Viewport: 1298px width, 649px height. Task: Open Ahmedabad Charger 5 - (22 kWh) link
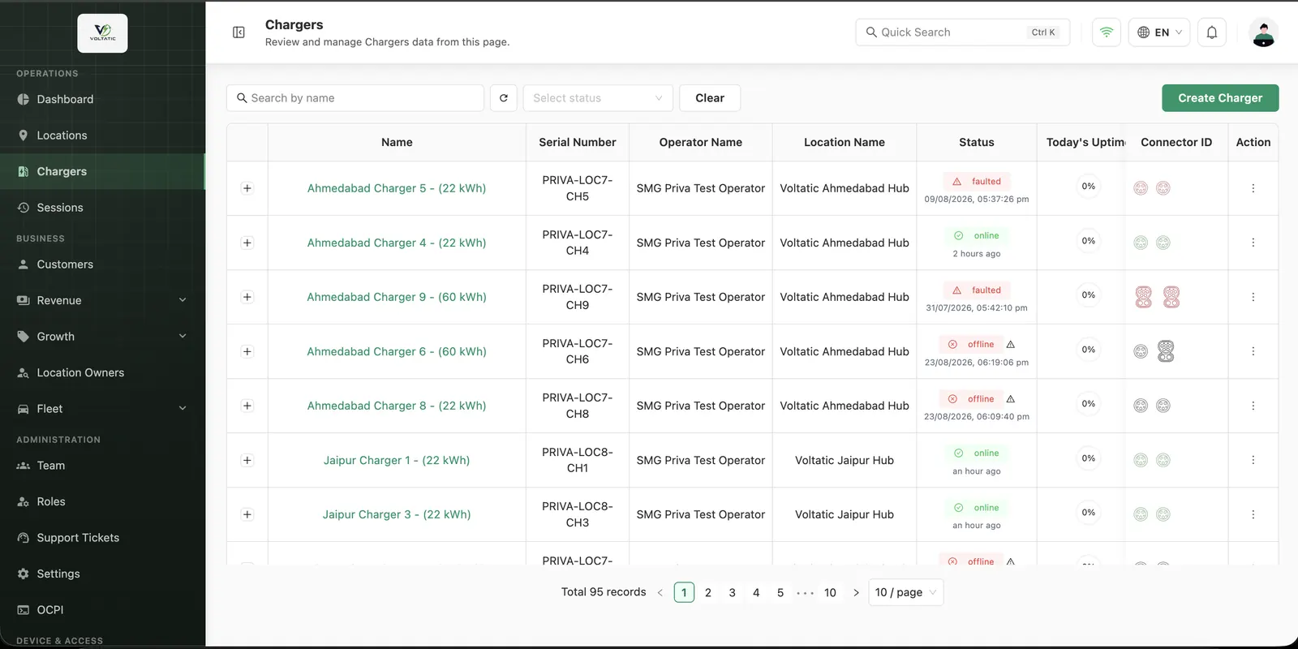click(x=397, y=188)
